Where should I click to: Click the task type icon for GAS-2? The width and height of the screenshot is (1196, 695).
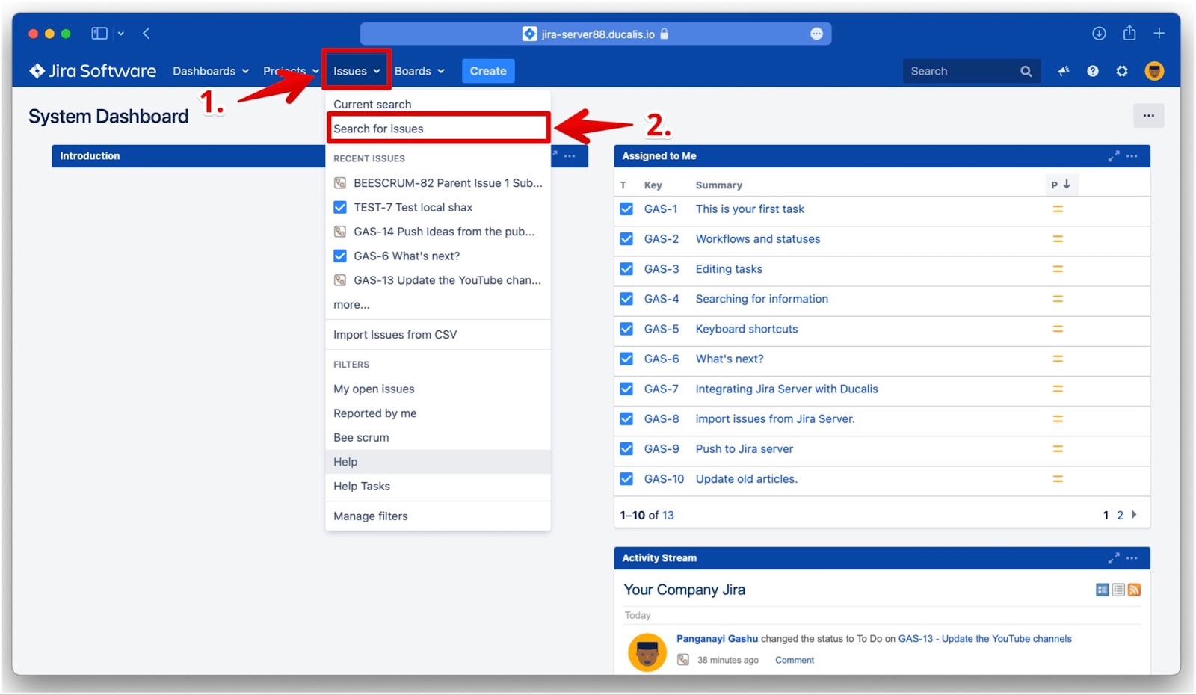626,239
